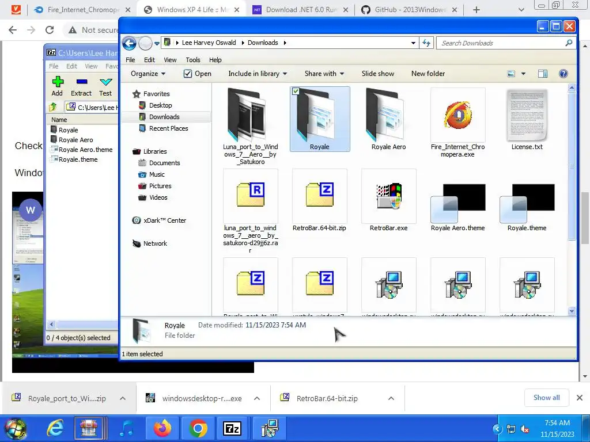Select the Luna_port_to_Windows_7 folder

pyautogui.click(x=251, y=126)
